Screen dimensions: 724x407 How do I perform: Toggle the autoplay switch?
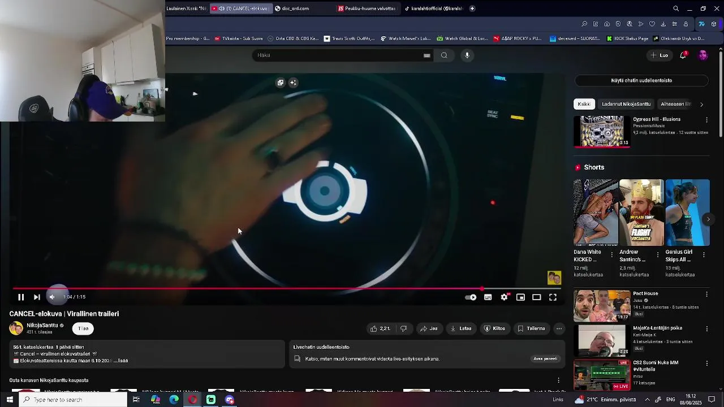click(471, 297)
